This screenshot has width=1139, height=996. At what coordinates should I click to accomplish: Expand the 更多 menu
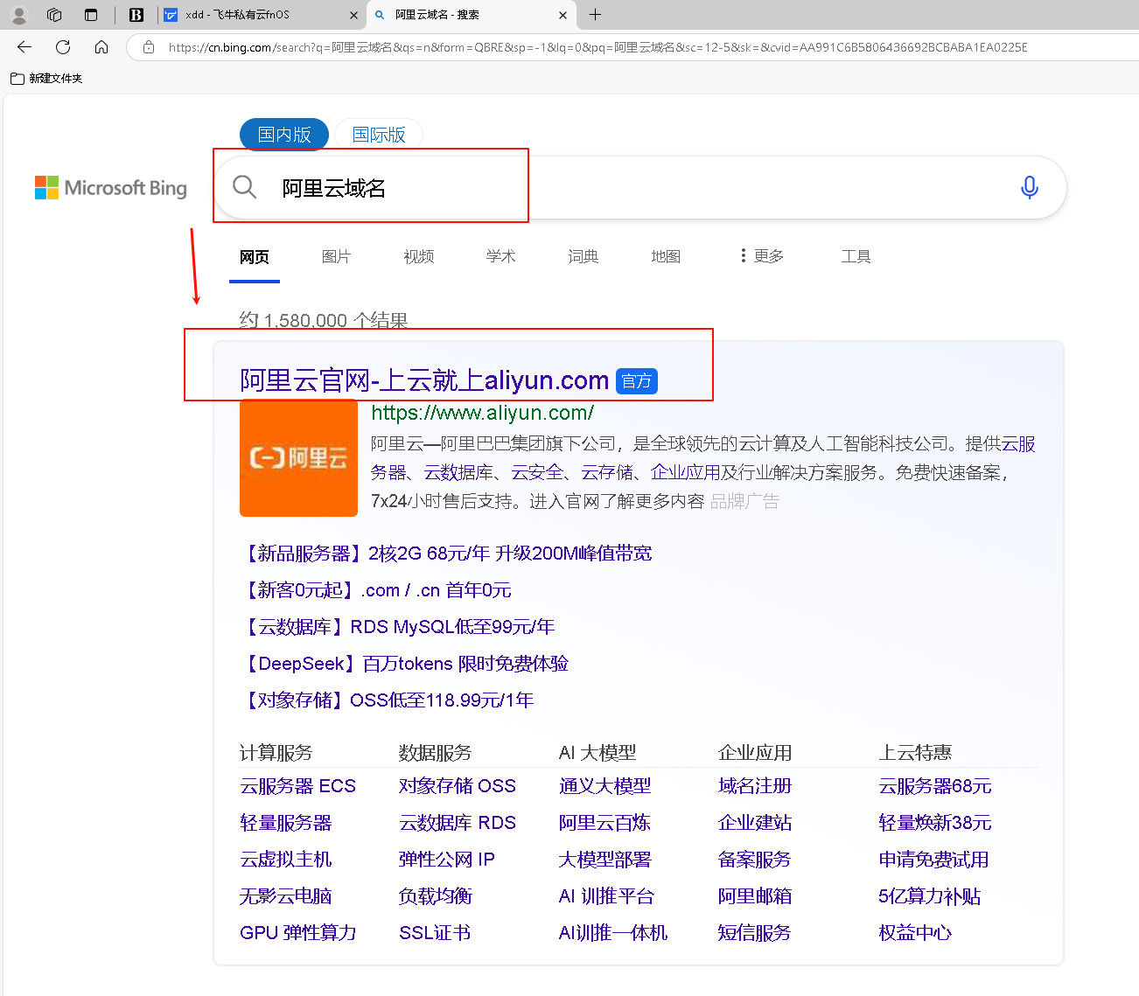point(761,256)
